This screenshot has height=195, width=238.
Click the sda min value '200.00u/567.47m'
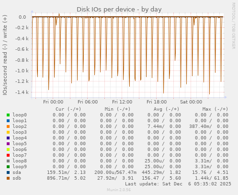click(x=115, y=172)
